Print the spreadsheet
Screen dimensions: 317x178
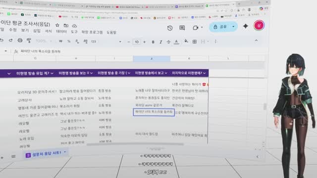[20, 41]
